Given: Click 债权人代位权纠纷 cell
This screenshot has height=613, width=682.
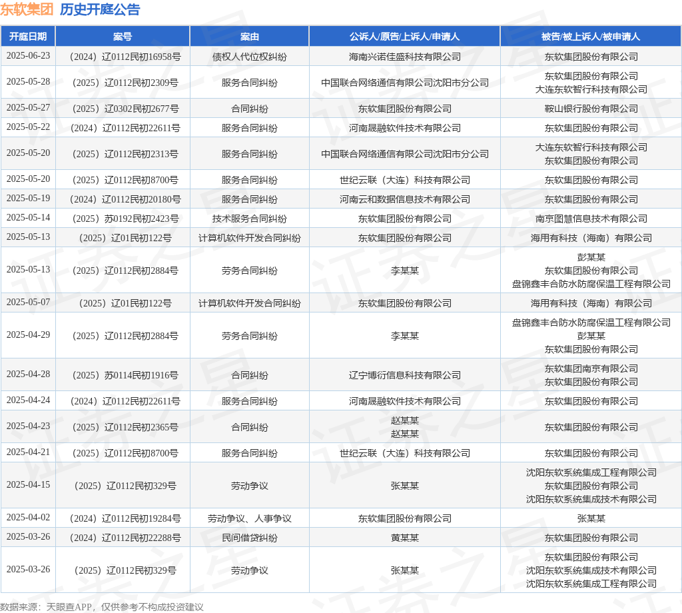Looking at the screenshot, I should click(x=250, y=57).
